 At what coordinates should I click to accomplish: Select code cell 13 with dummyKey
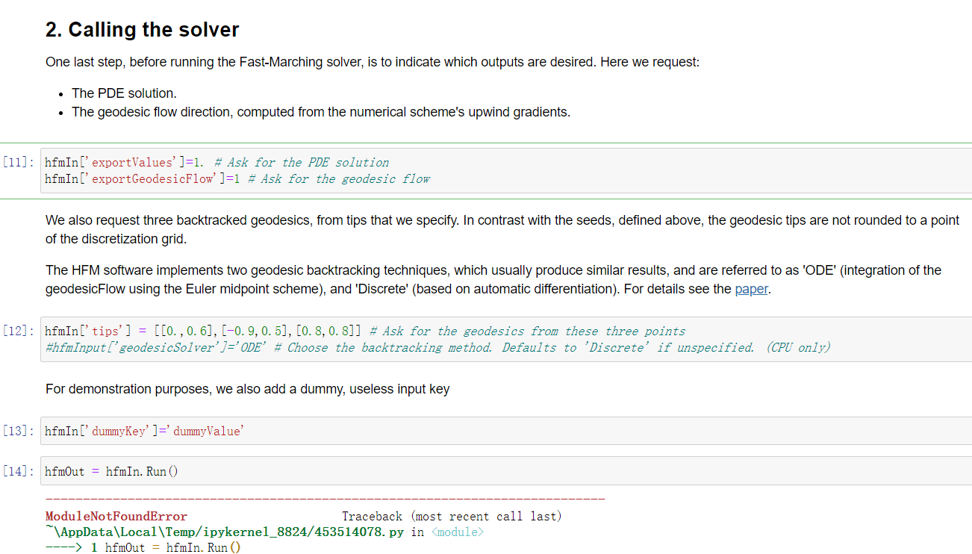506,431
